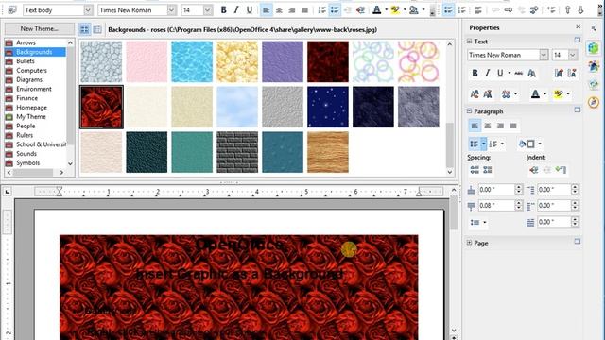The height and width of the screenshot is (340, 605).
Task: Close the Properties sidebar panel
Action: (578, 26)
